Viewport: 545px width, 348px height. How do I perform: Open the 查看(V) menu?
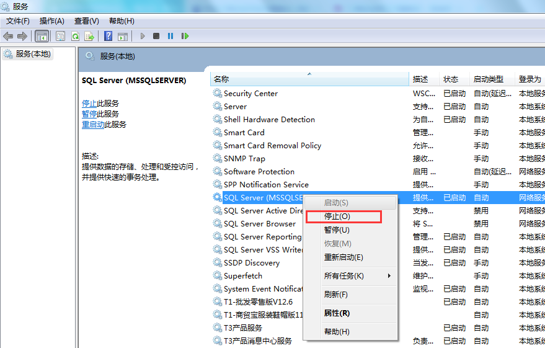87,21
